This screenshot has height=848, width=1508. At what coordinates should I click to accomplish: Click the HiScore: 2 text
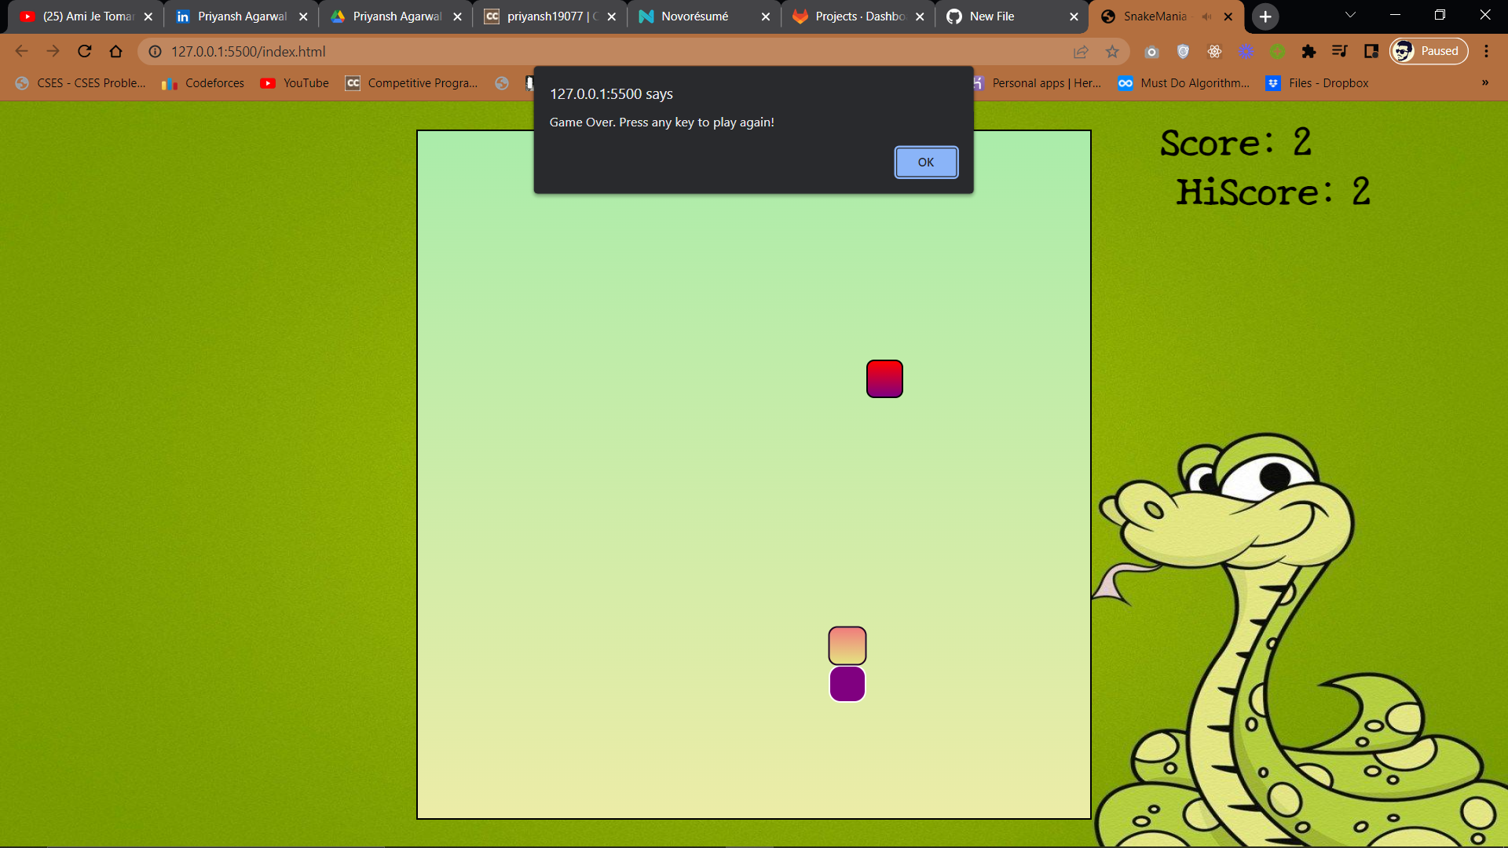coord(1273,192)
